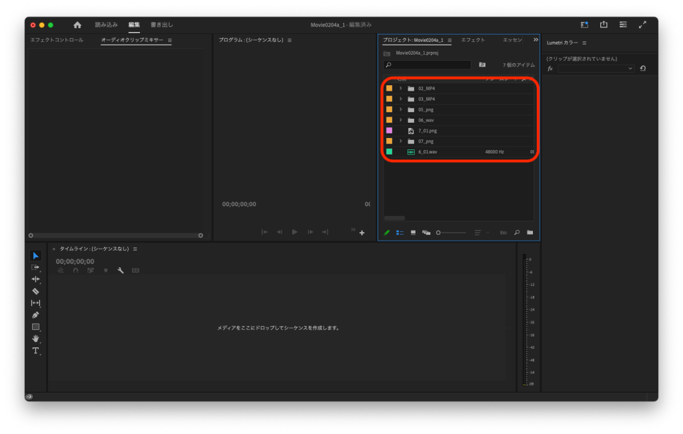The image size is (683, 434).
Task: Open timeline display settings wrench icon
Action: click(121, 271)
